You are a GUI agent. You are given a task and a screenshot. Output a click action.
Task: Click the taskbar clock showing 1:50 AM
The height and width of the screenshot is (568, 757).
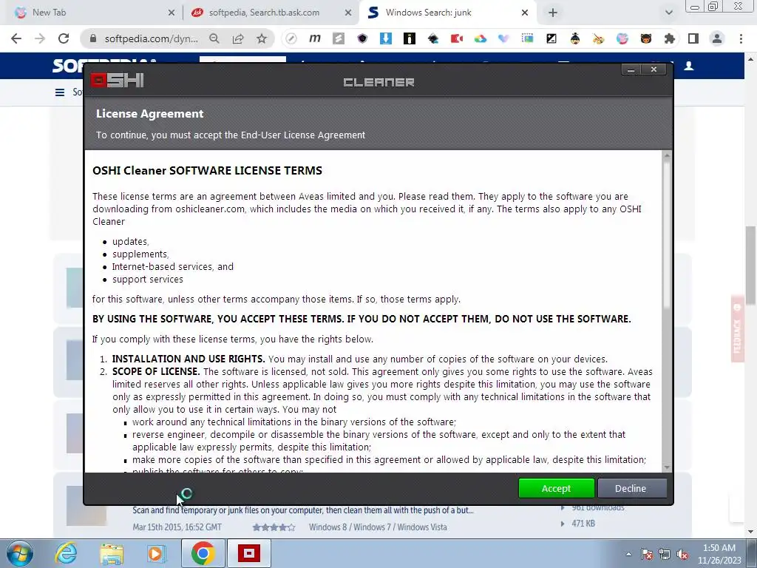pos(719,554)
